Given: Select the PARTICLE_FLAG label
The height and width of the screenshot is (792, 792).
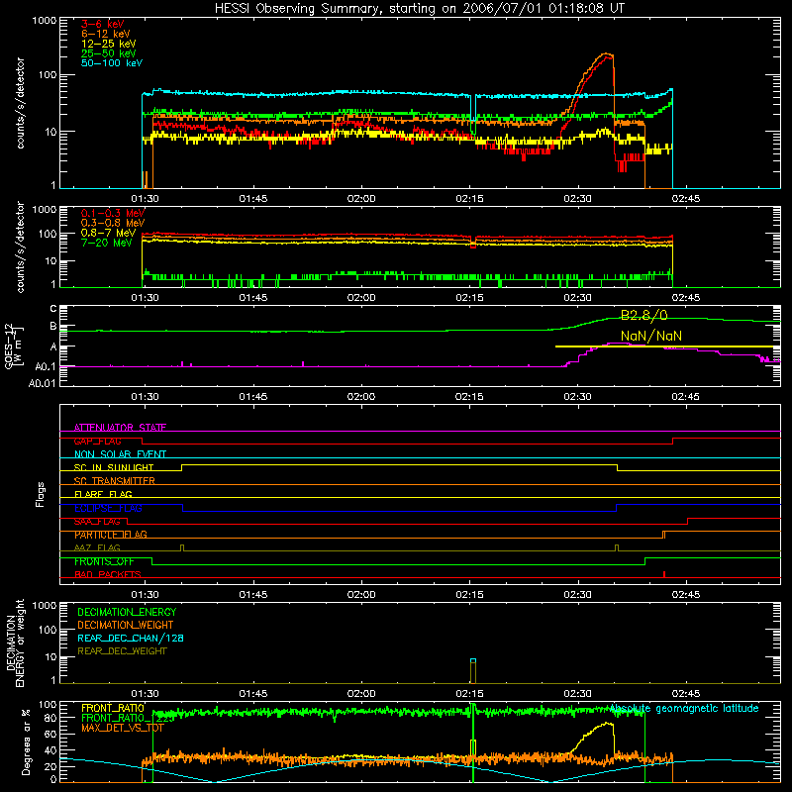Looking at the screenshot, I should pos(111,535).
